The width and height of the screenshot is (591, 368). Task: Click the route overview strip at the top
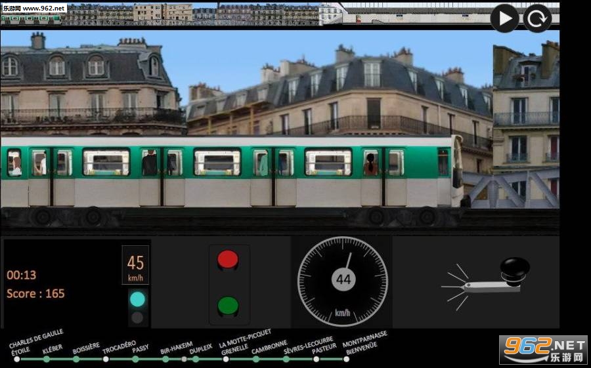[x=280, y=14]
